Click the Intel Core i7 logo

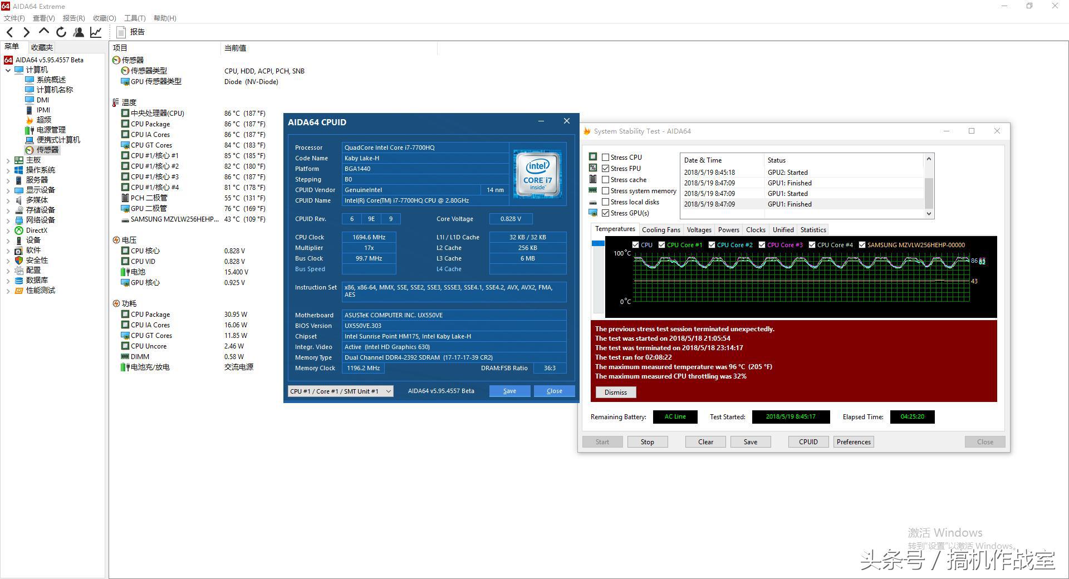point(537,174)
